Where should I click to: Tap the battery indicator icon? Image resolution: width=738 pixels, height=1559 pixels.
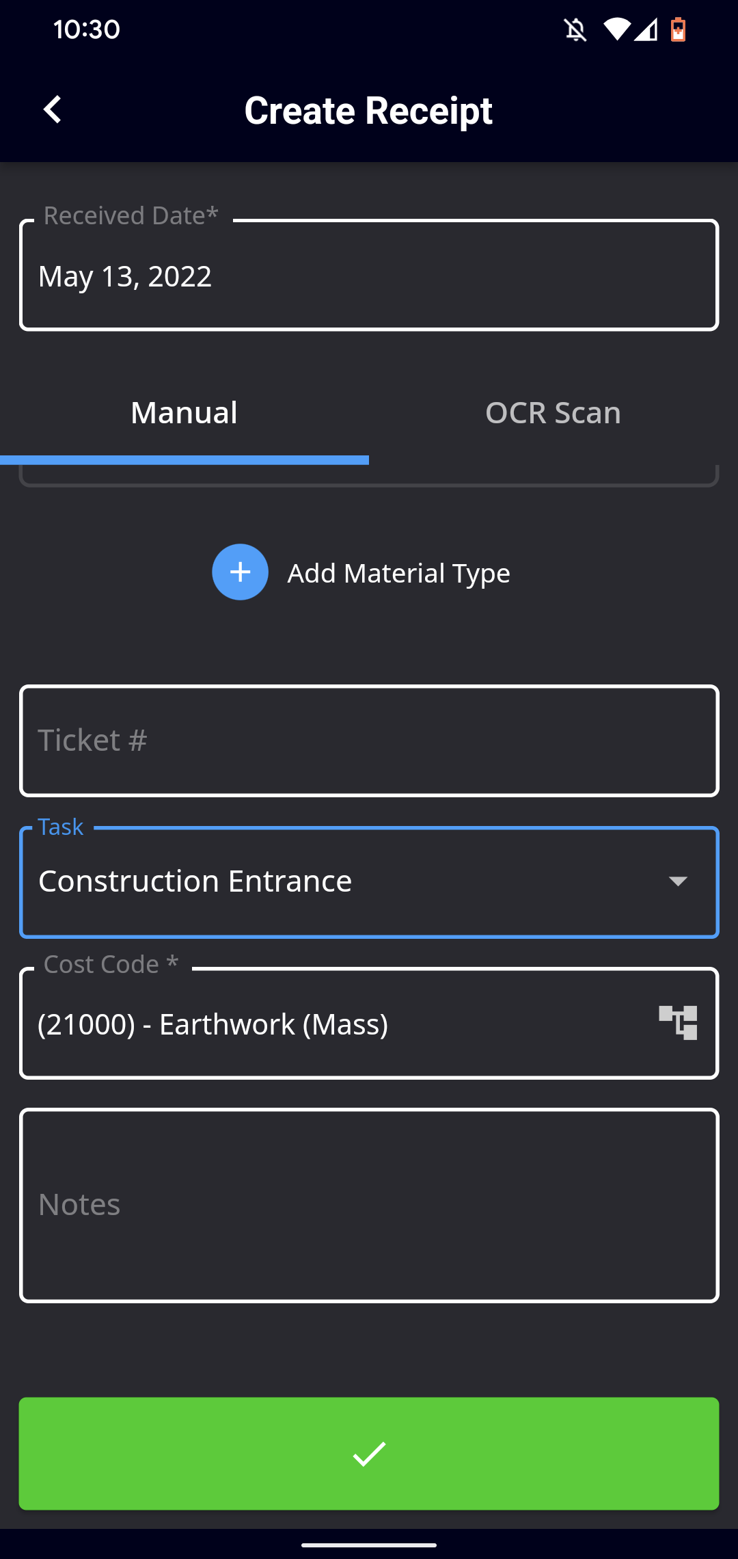(678, 29)
